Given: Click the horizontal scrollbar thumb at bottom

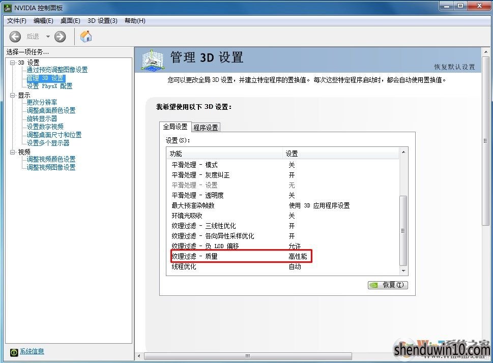Looking at the screenshot, I should [248, 356].
